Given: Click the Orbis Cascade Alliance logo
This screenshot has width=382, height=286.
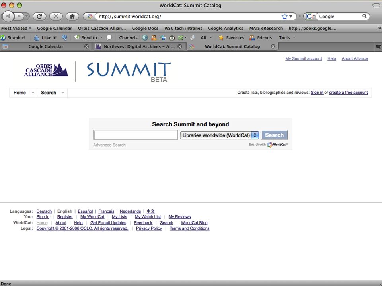Looking at the screenshot, I should click(46, 70).
